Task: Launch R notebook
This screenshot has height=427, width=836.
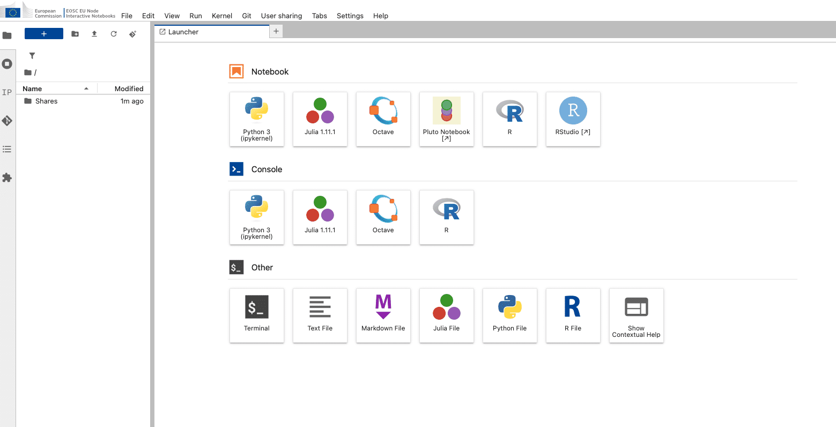Action: point(510,119)
